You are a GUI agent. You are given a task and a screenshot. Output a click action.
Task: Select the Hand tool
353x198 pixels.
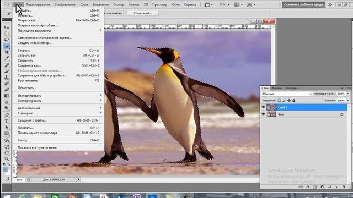point(7,153)
